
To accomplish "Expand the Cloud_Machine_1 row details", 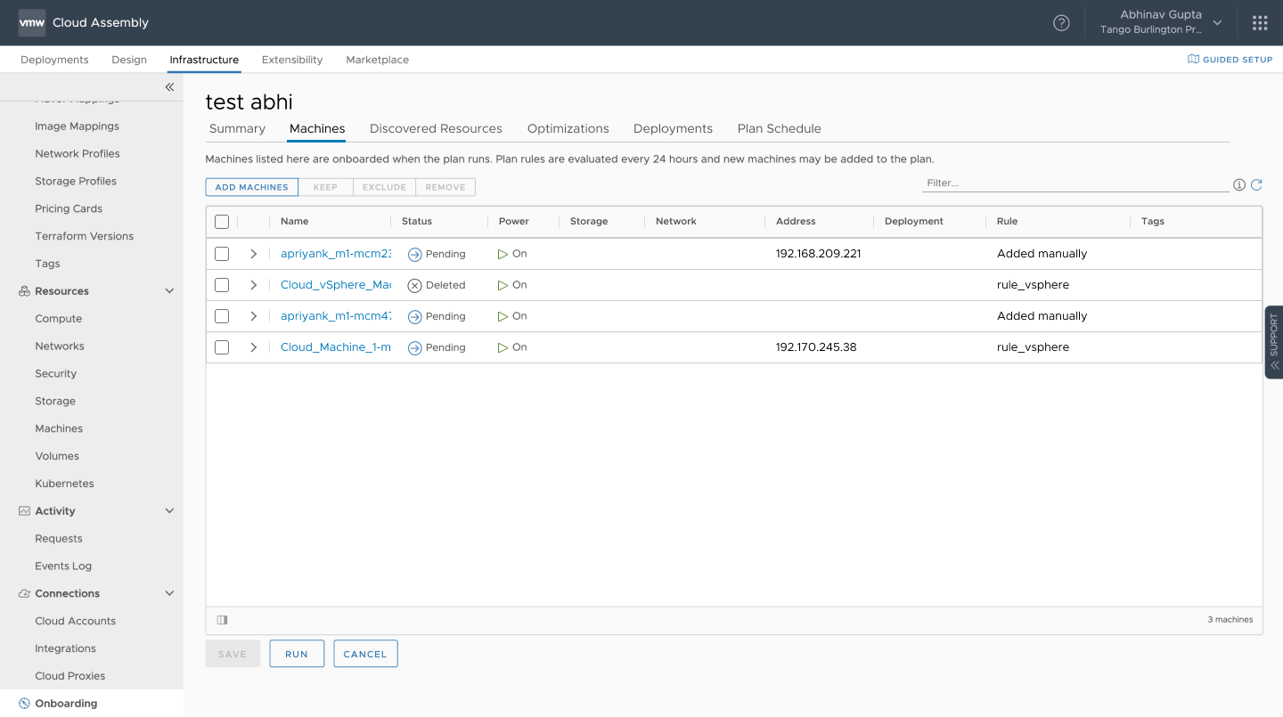I will [253, 347].
